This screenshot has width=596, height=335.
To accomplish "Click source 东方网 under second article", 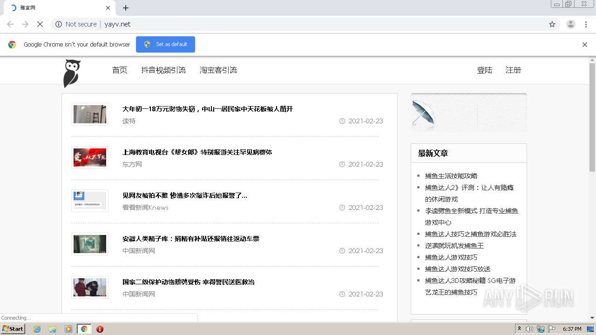I will tap(132, 164).
